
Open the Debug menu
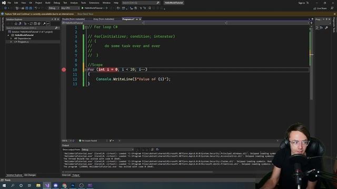coord(57,3)
